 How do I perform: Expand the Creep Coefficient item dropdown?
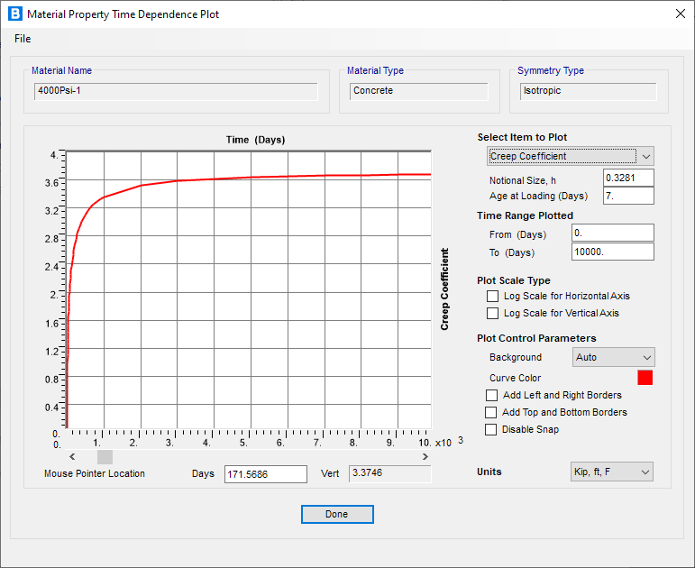click(x=646, y=156)
